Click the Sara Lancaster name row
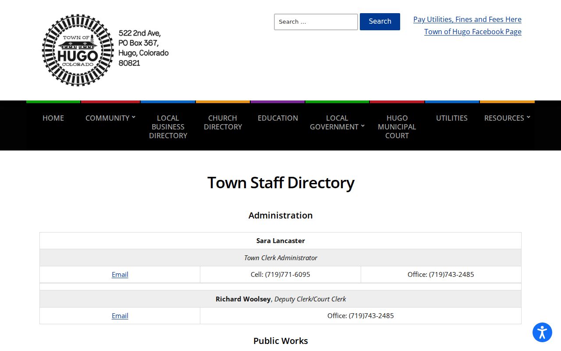The height and width of the screenshot is (351, 561). [x=280, y=241]
